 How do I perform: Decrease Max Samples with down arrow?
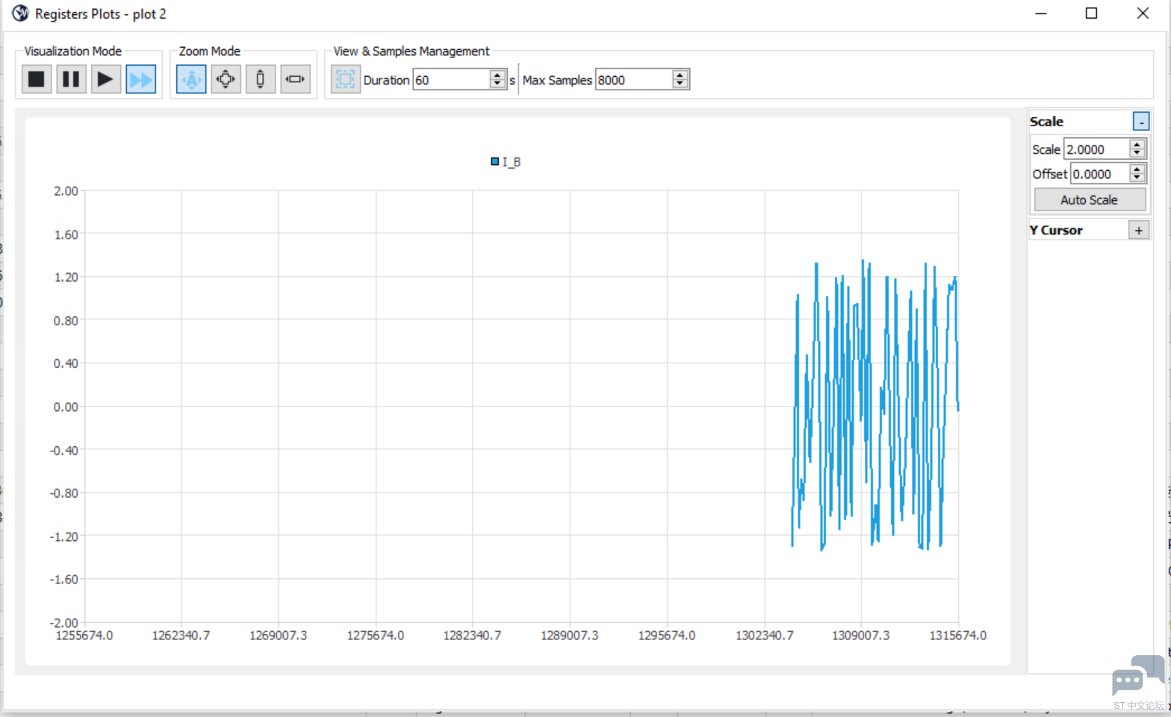coord(680,84)
